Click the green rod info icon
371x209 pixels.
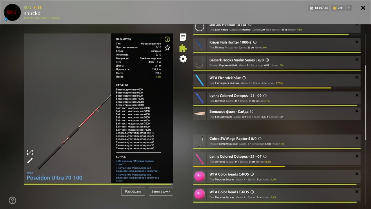167,39
